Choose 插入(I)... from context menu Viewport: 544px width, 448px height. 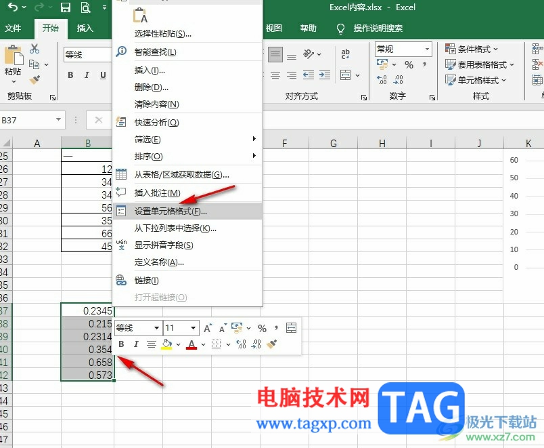[x=187, y=70]
